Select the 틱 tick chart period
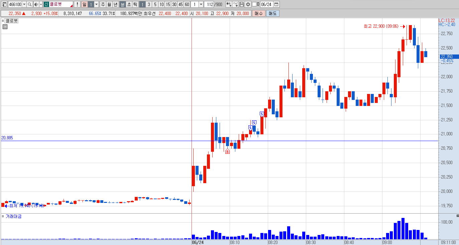The width and height of the screenshot is (459, 245). tap(135, 4)
